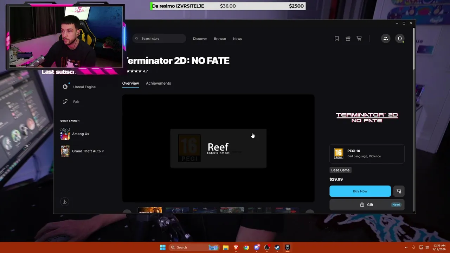Open File Explorer from the taskbar
The height and width of the screenshot is (253, 450).
[x=226, y=247]
